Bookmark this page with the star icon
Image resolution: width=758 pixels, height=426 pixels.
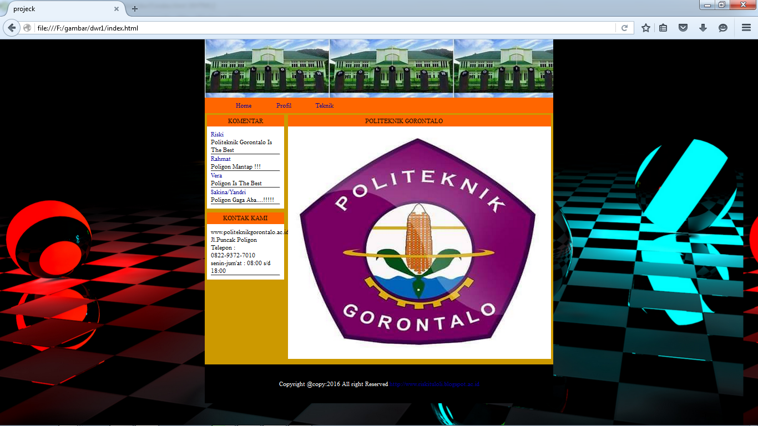(x=645, y=28)
